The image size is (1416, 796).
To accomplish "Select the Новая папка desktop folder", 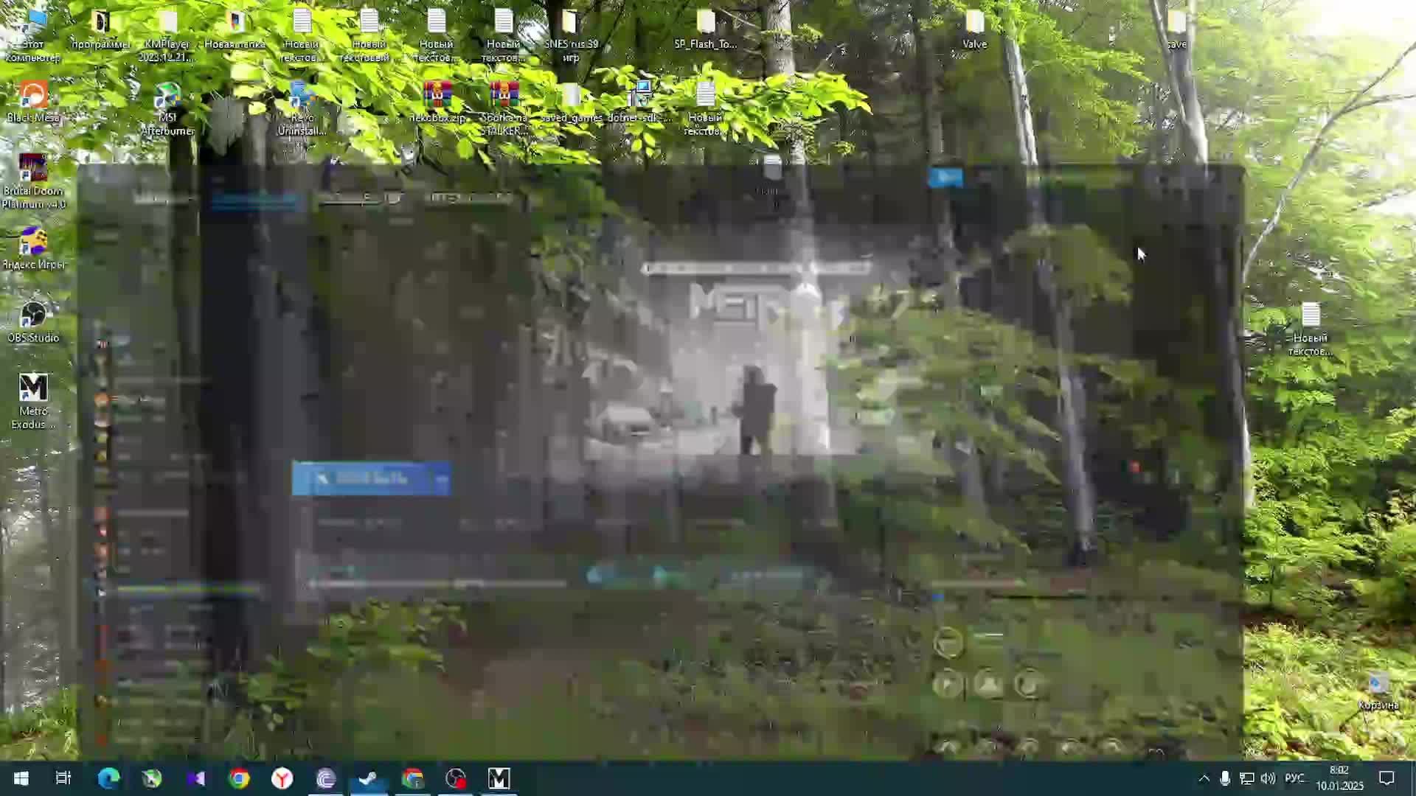I will pyautogui.click(x=235, y=29).
